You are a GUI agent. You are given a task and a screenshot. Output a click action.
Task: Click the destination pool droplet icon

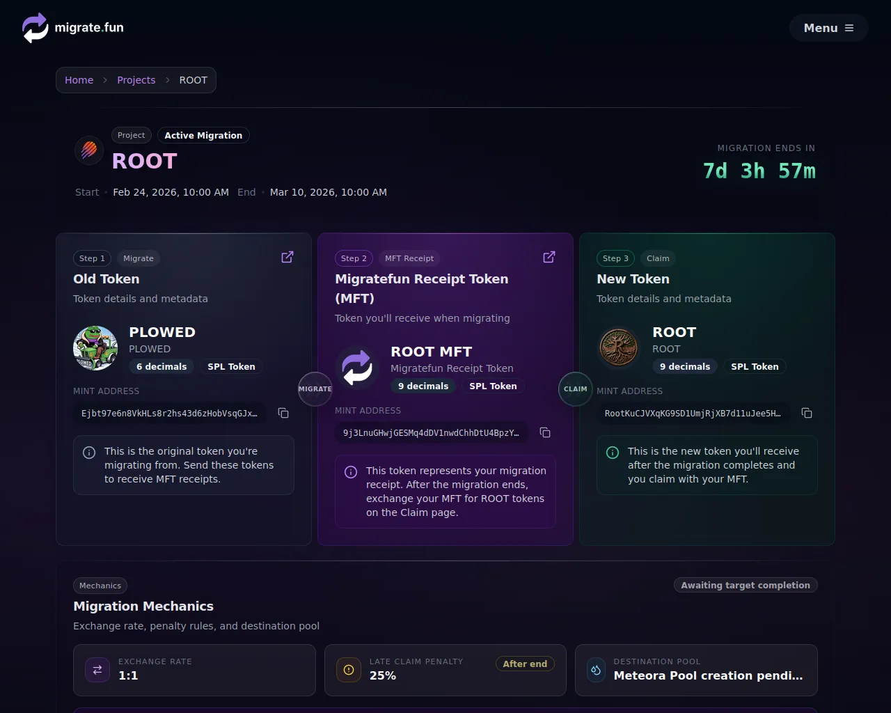[596, 670]
